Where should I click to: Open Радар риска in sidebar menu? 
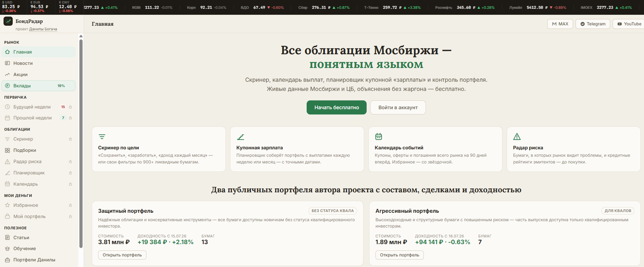[x=38, y=162]
